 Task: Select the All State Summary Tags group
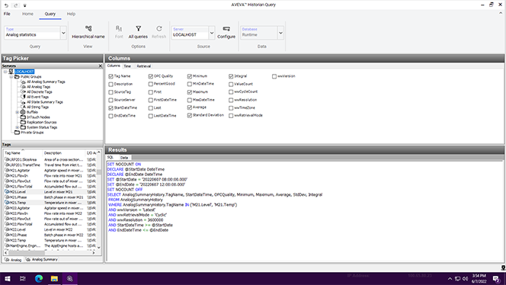pos(44,102)
